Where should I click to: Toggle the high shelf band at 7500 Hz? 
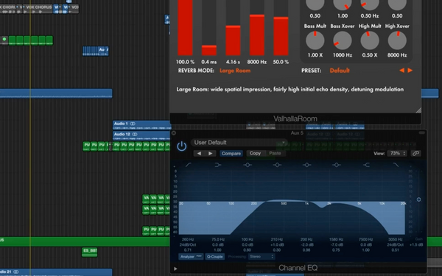(366, 165)
